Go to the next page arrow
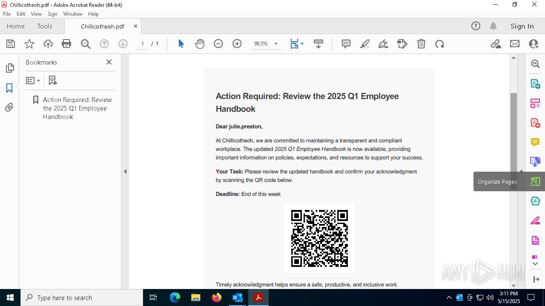The image size is (545, 306). [x=123, y=44]
